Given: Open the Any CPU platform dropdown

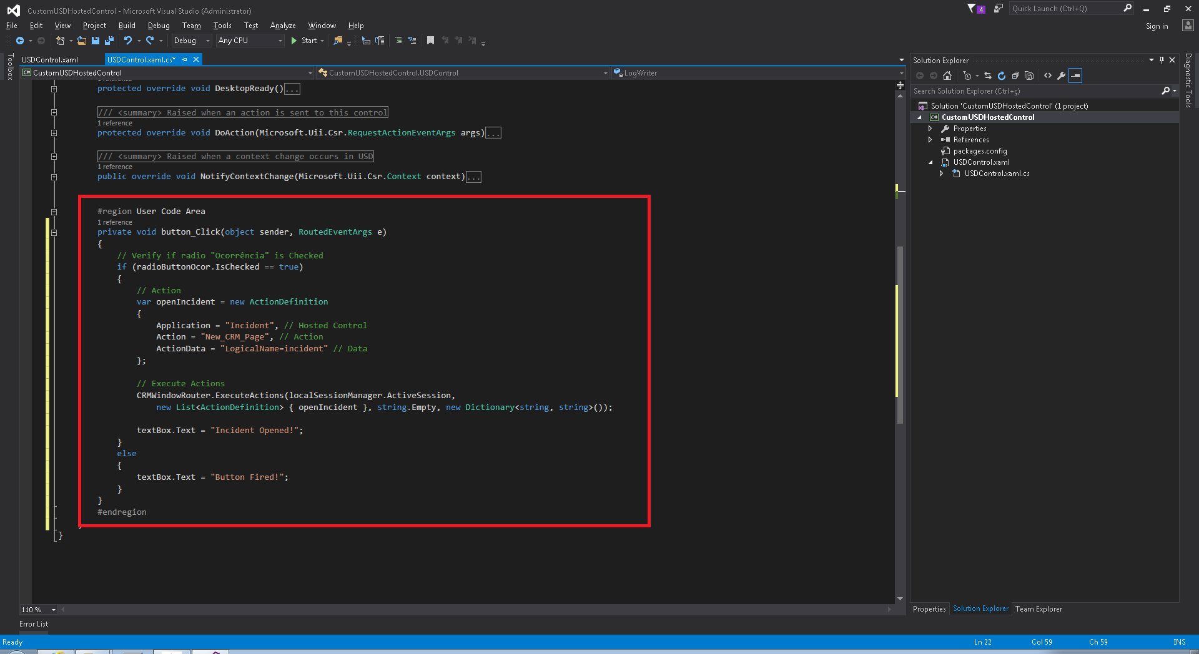Looking at the screenshot, I should [250, 41].
